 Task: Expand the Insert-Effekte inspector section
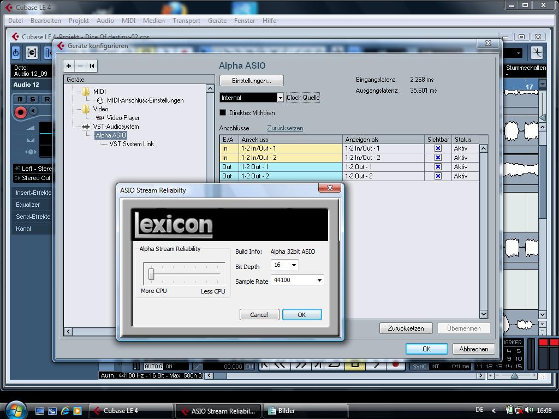(x=32, y=193)
